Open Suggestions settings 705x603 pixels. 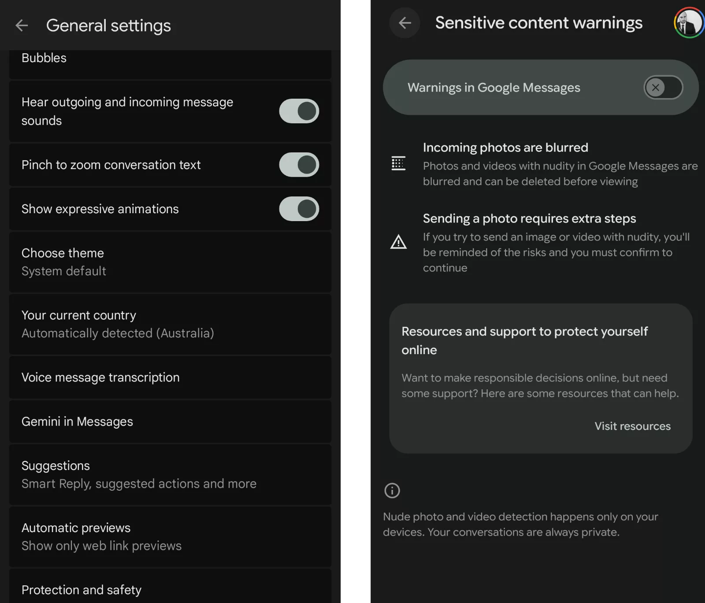[170, 474]
